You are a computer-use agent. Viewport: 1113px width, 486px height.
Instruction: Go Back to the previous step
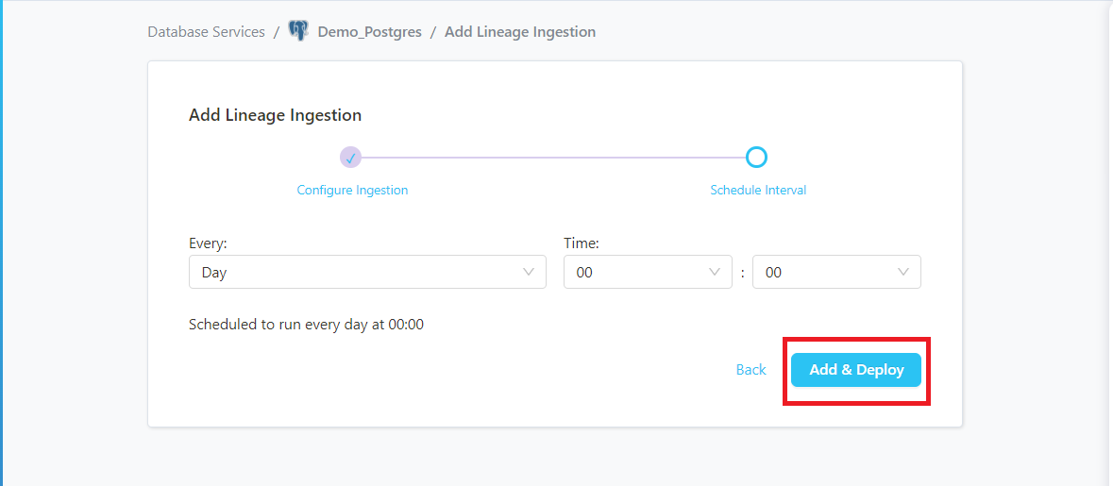750,370
